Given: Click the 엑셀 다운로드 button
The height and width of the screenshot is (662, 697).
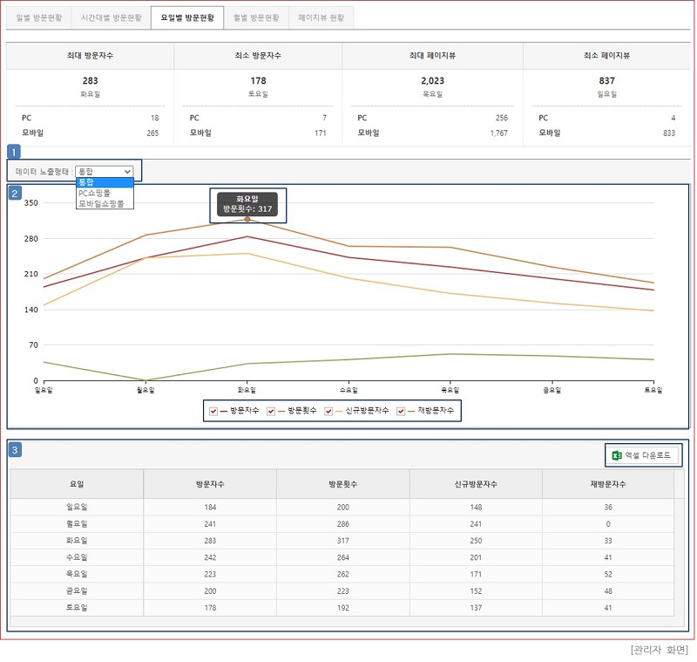Looking at the screenshot, I should point(642,455).
